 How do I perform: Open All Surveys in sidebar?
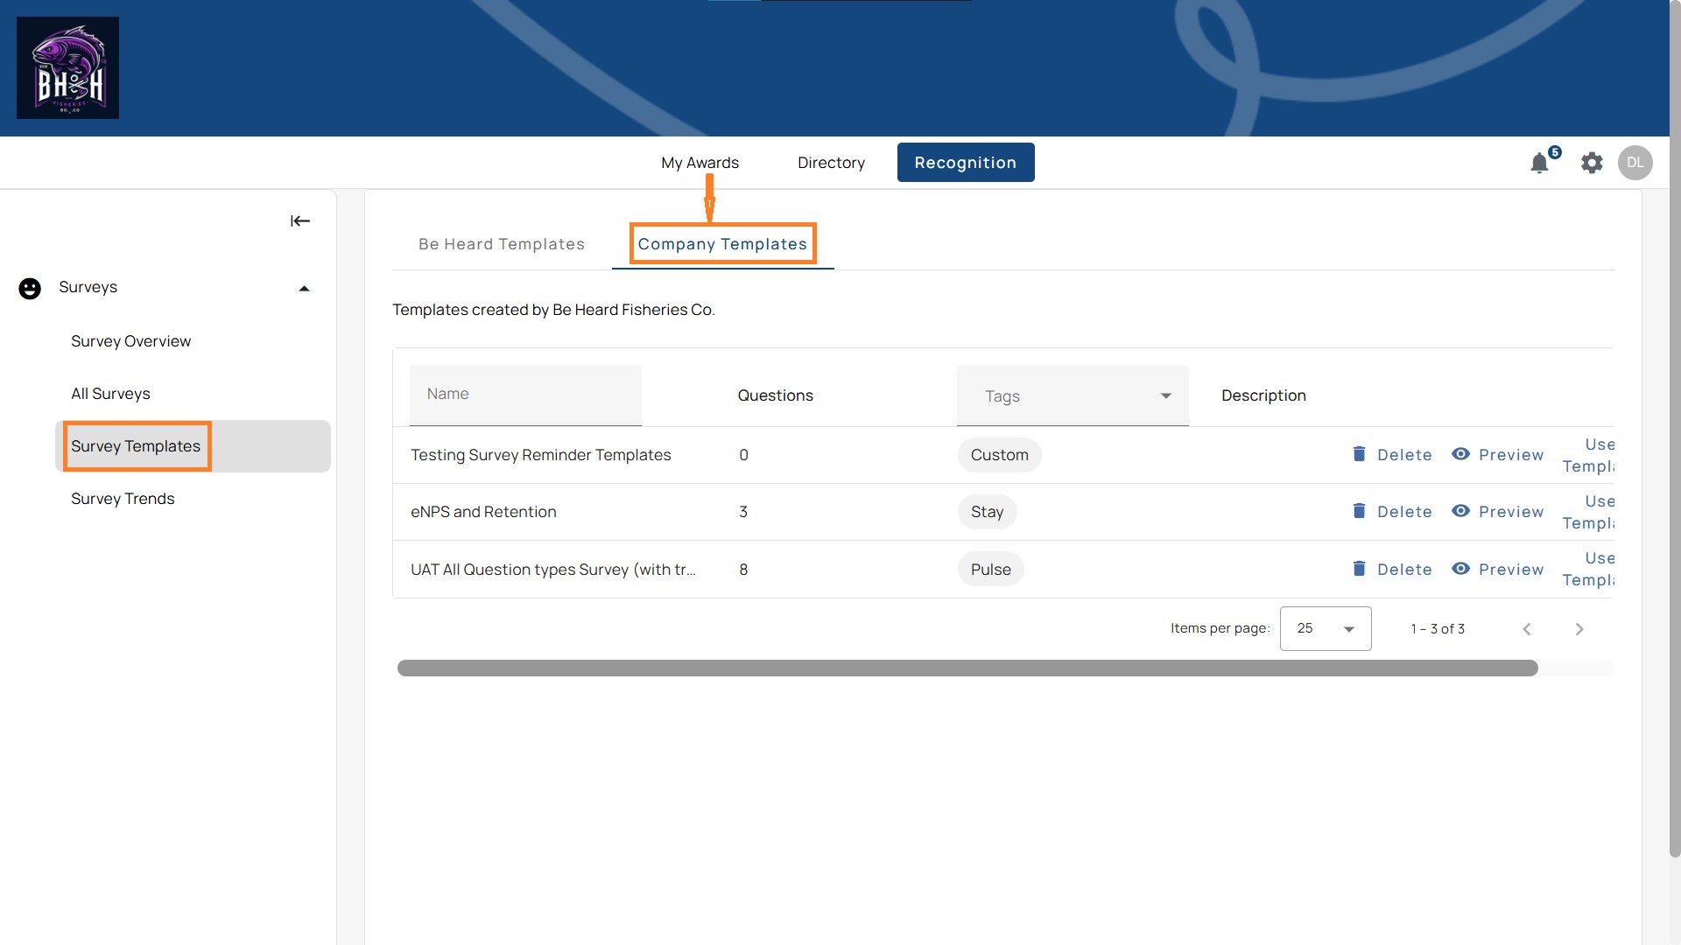pos(111,394)
